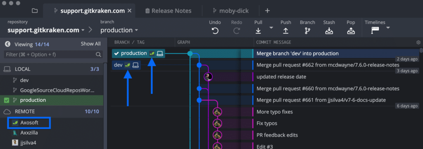Switch to the moby-dick tab
Viewport: 423px width, 149px height.
click(x=231, y=11)
